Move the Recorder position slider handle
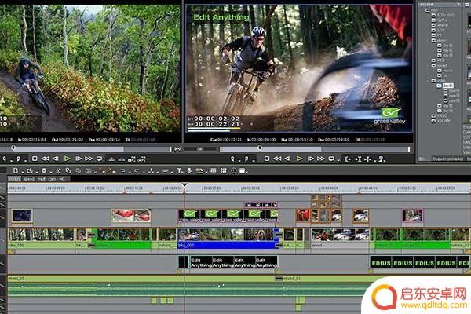Viewport: 471px width, 314px height. (x=260, y=148)
